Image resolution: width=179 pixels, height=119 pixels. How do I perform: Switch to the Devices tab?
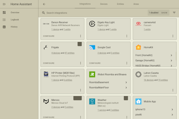[104, 4]
